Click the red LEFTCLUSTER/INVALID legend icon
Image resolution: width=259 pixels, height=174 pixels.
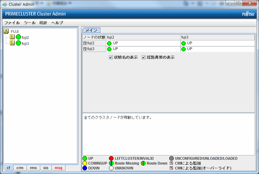[x=111, y=158]
